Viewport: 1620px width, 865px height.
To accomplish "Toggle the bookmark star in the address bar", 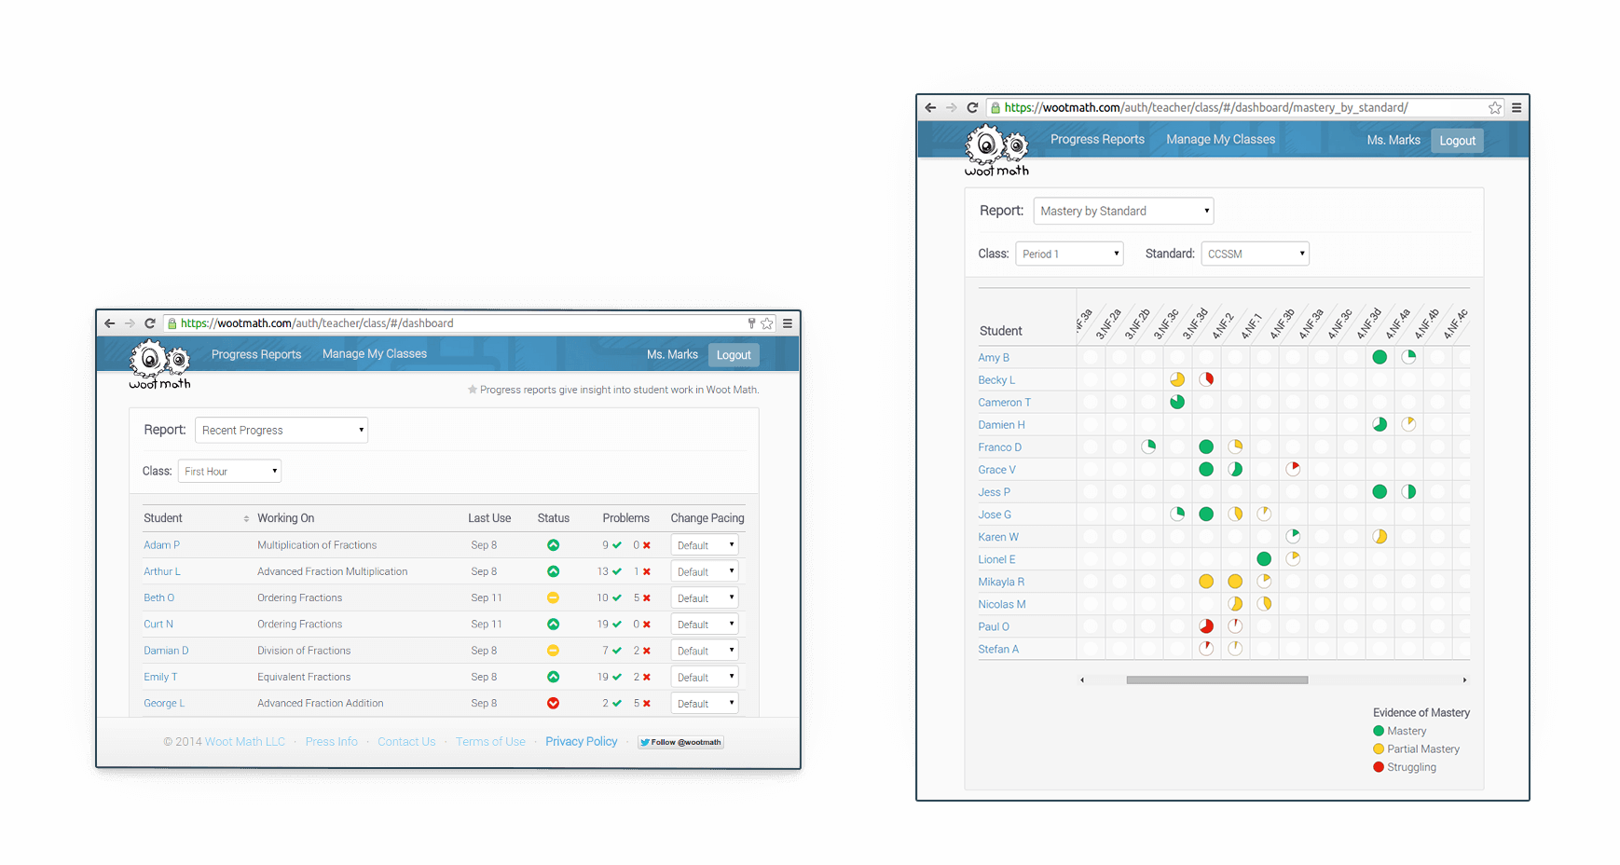I will tap(1495, 107).
